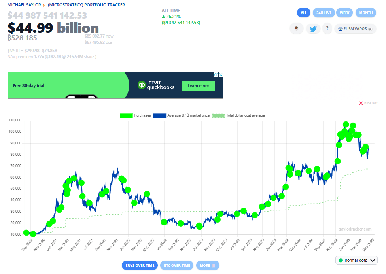This screenshot has width=386, height=274.
Task: Click the red X hide ads icon
Action: coord(361,103)
